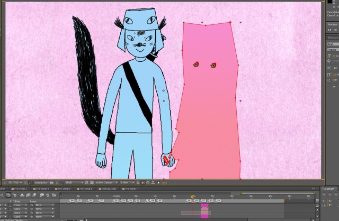This screenshot has width=339, height=221.
Task: Open the Active Camera view dropdown
Action: [x=104, y=182]
